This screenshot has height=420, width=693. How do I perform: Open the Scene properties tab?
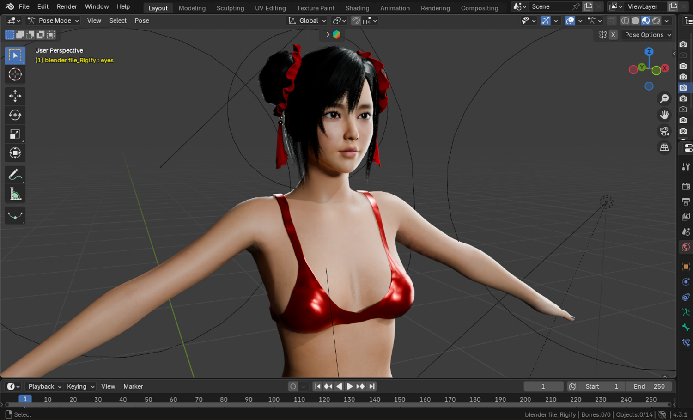tap(686, 232)
